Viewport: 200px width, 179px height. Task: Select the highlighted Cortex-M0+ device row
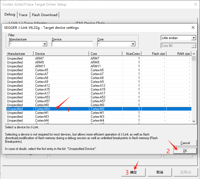coord(98,109)
